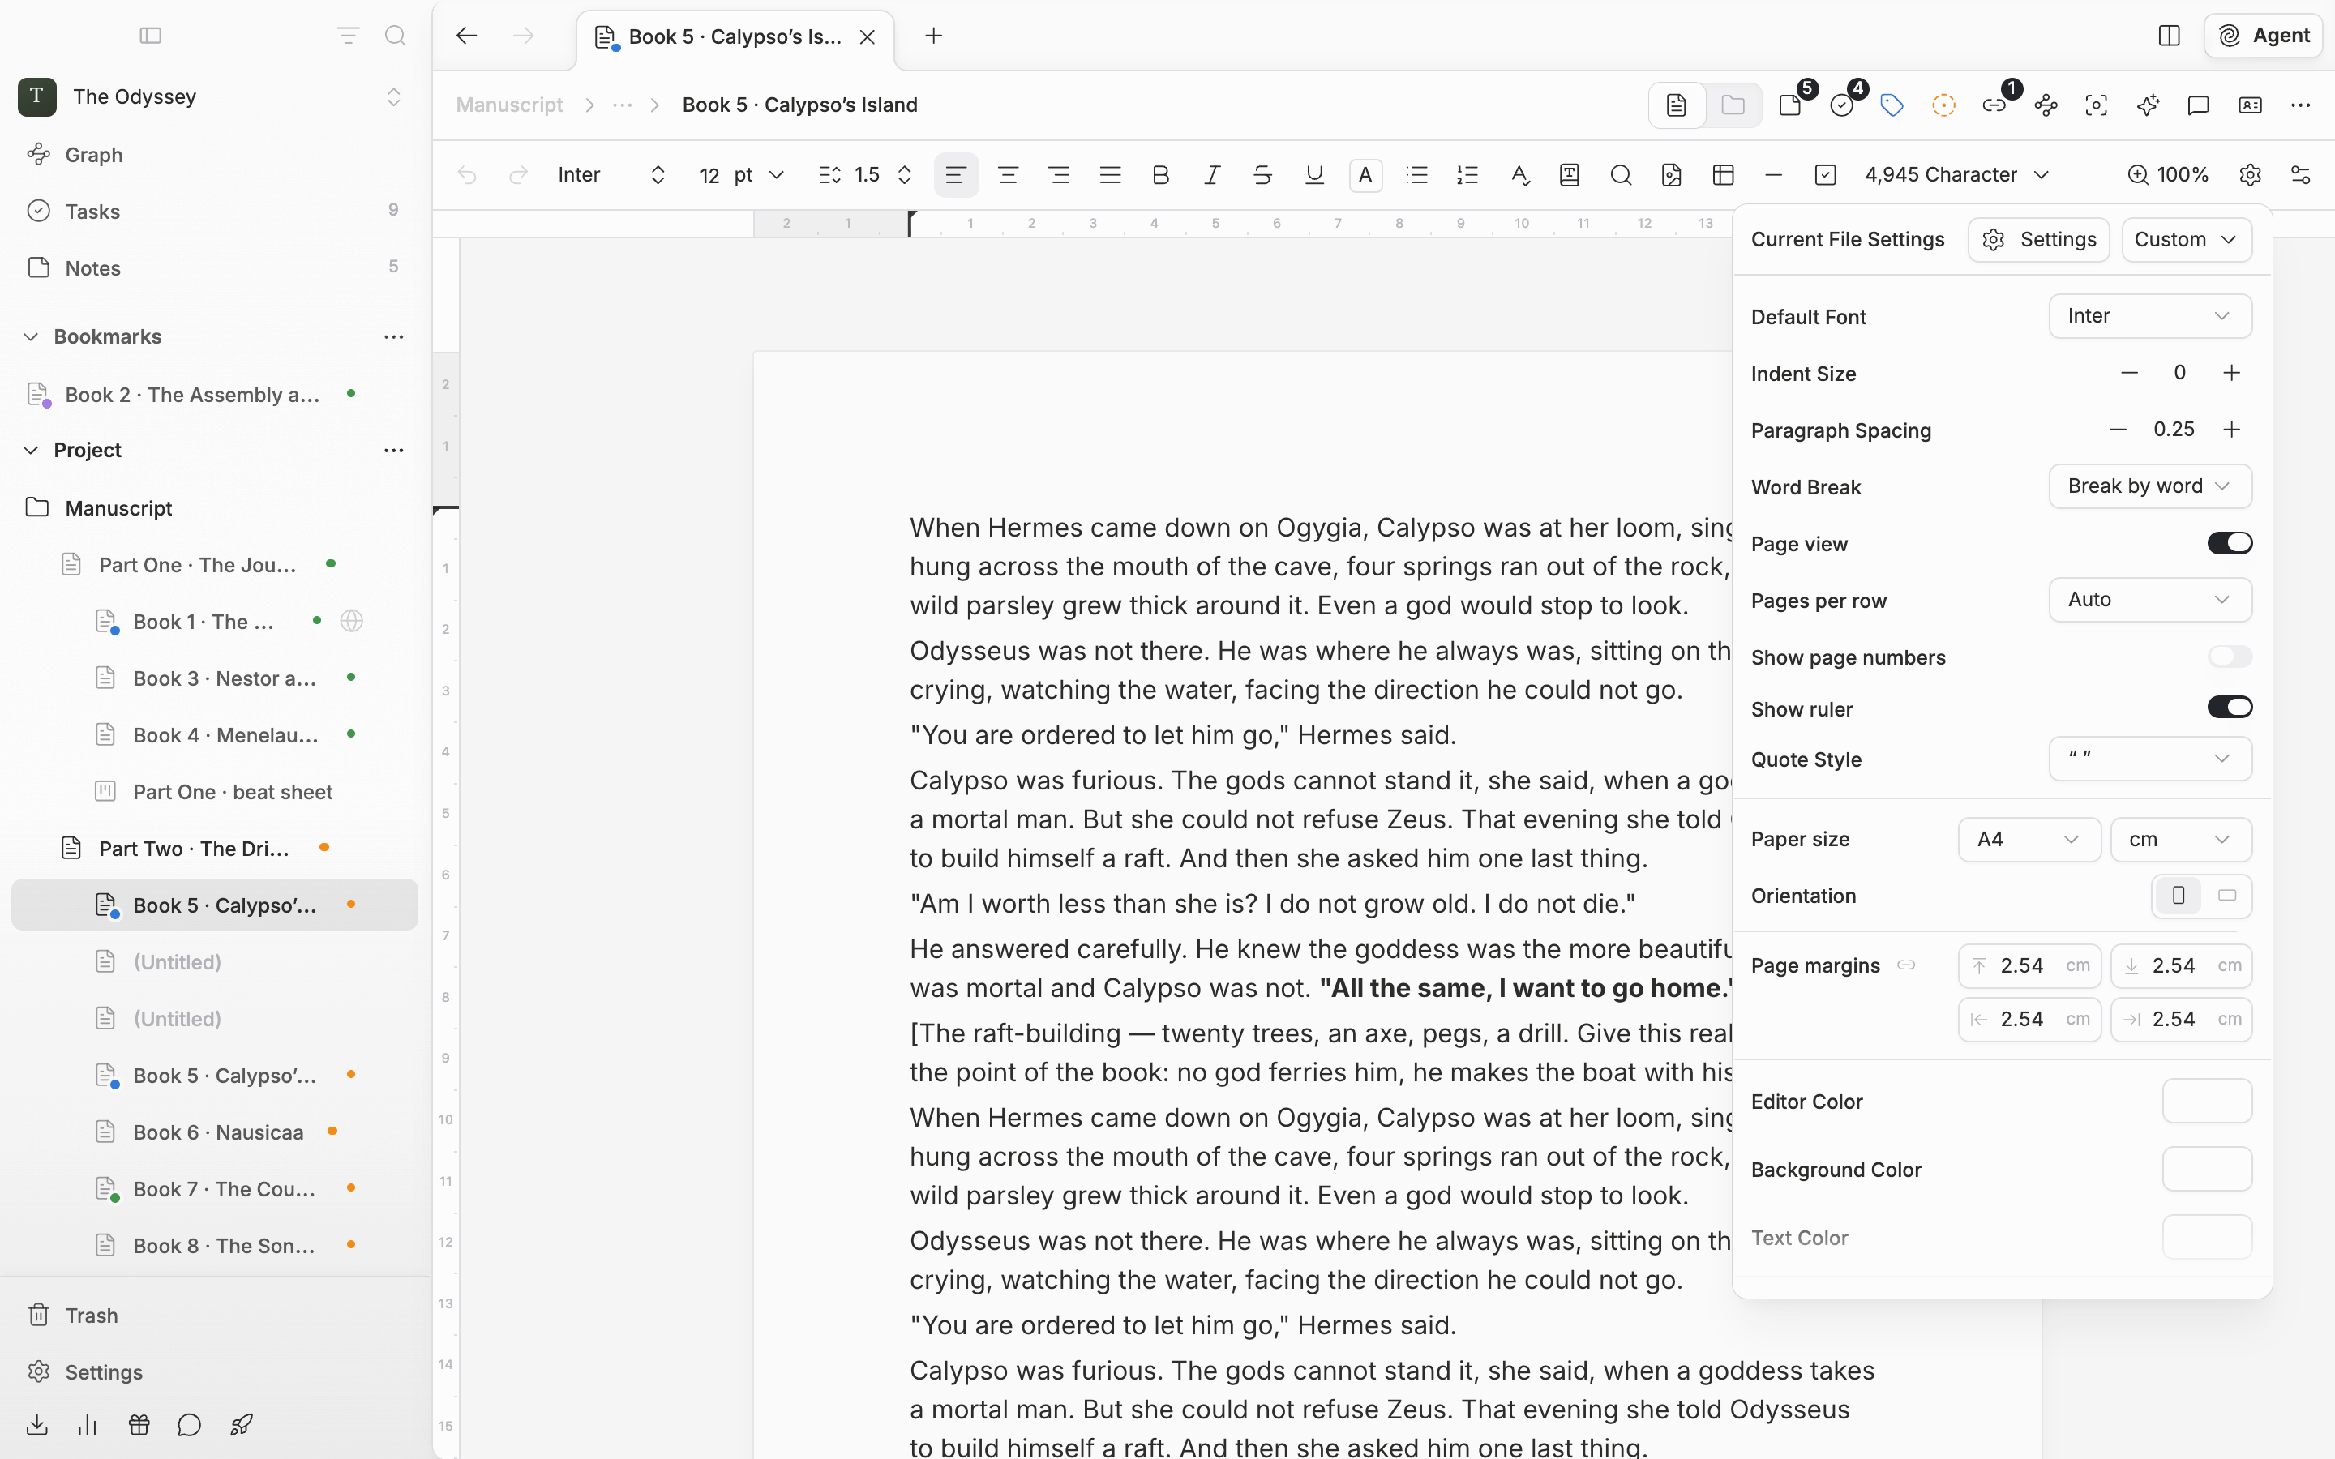The width and height of the screenshot is (2335, 1459).
Task: Center align the text
Action: point(1009,174)
